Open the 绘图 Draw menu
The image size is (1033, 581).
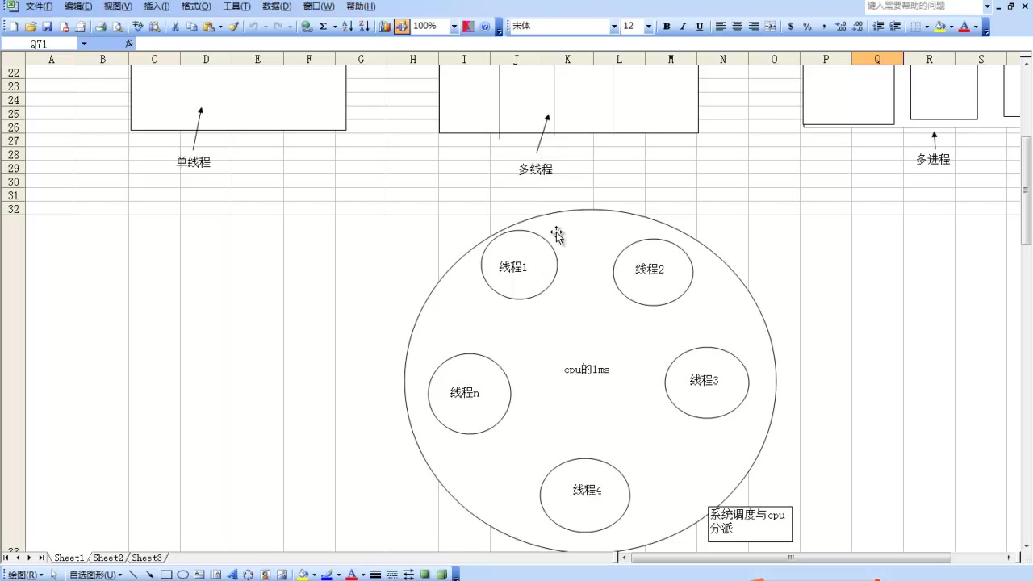pyautogui.click(x=25, y=575)
